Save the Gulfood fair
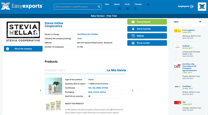Viewport: 208px width, 115px height. (188, 56)
